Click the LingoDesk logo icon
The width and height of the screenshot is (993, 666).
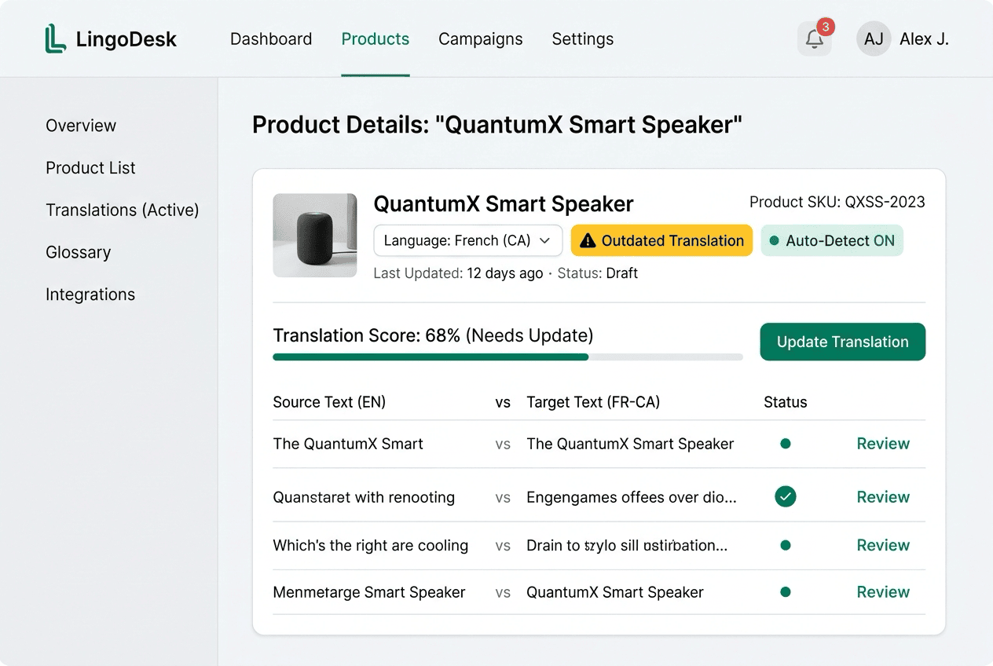(55, 38)
